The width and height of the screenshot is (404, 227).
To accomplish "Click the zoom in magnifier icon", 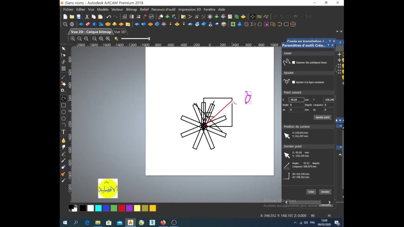I will 73,38.
